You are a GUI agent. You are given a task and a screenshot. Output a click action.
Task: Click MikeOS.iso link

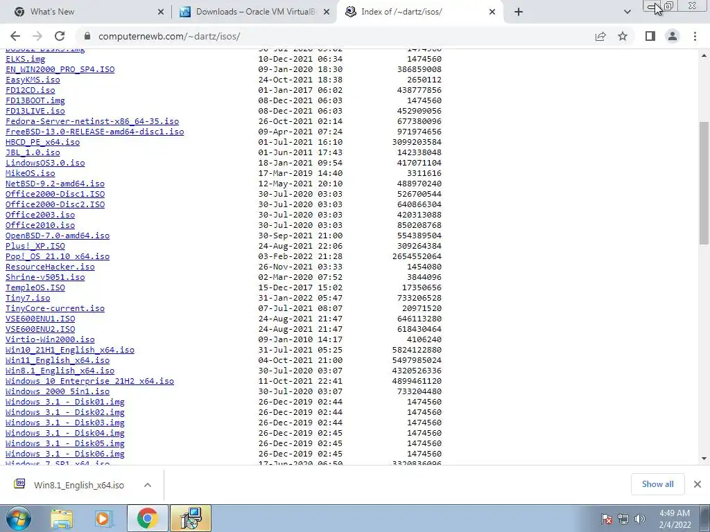tap(31, 173)
